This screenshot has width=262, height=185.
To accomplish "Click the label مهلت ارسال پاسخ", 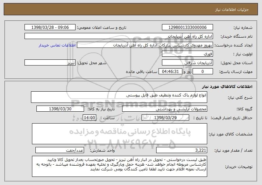I will pyautogui.click(x=236, y=72).
